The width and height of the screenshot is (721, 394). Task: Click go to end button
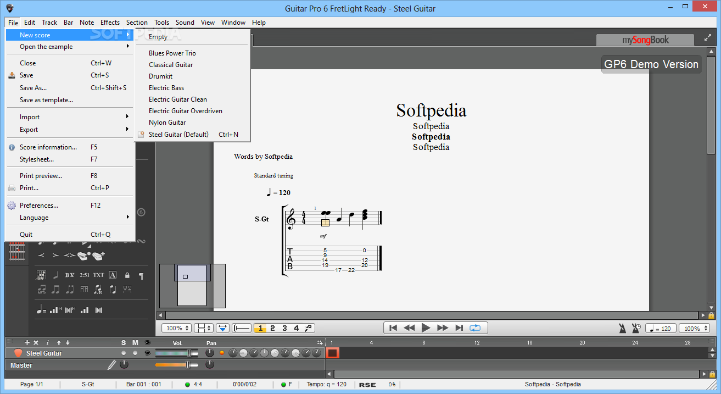point(459,328)
